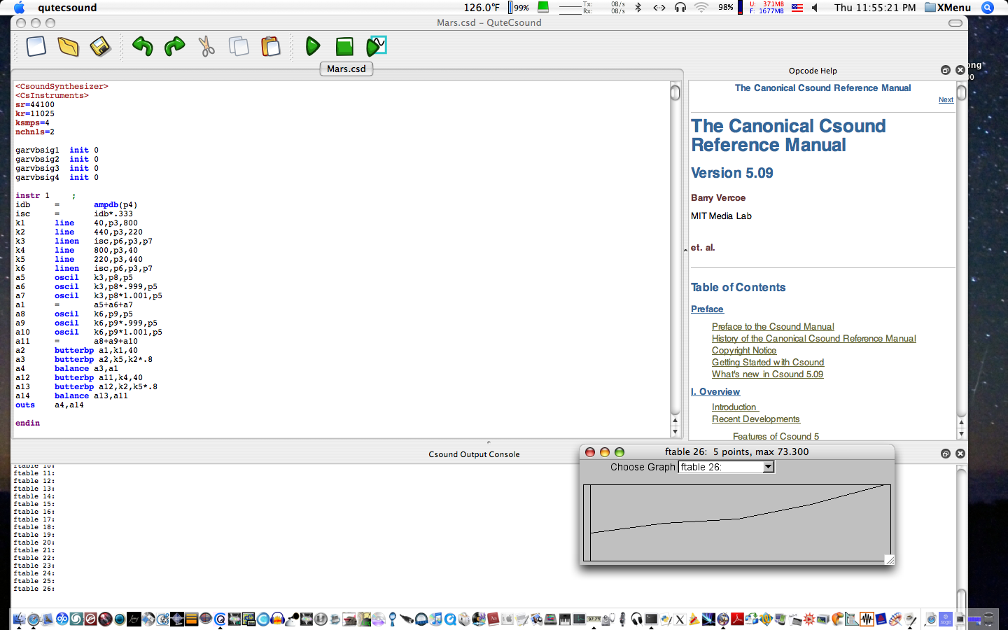Click the Version 5.09 heading
The image size is (1008, 630).
[732, 173]
